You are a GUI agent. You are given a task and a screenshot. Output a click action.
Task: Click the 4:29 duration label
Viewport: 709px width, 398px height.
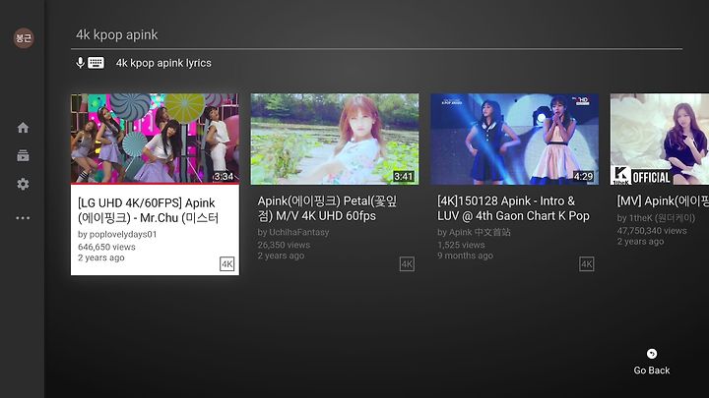click(x=583, y=177)
